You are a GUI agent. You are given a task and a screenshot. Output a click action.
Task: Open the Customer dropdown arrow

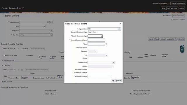point(51,31)
